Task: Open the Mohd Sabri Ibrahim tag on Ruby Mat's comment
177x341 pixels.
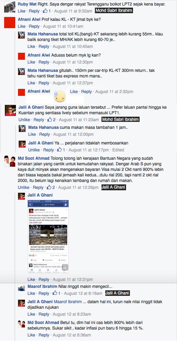Action: (114, 11)
